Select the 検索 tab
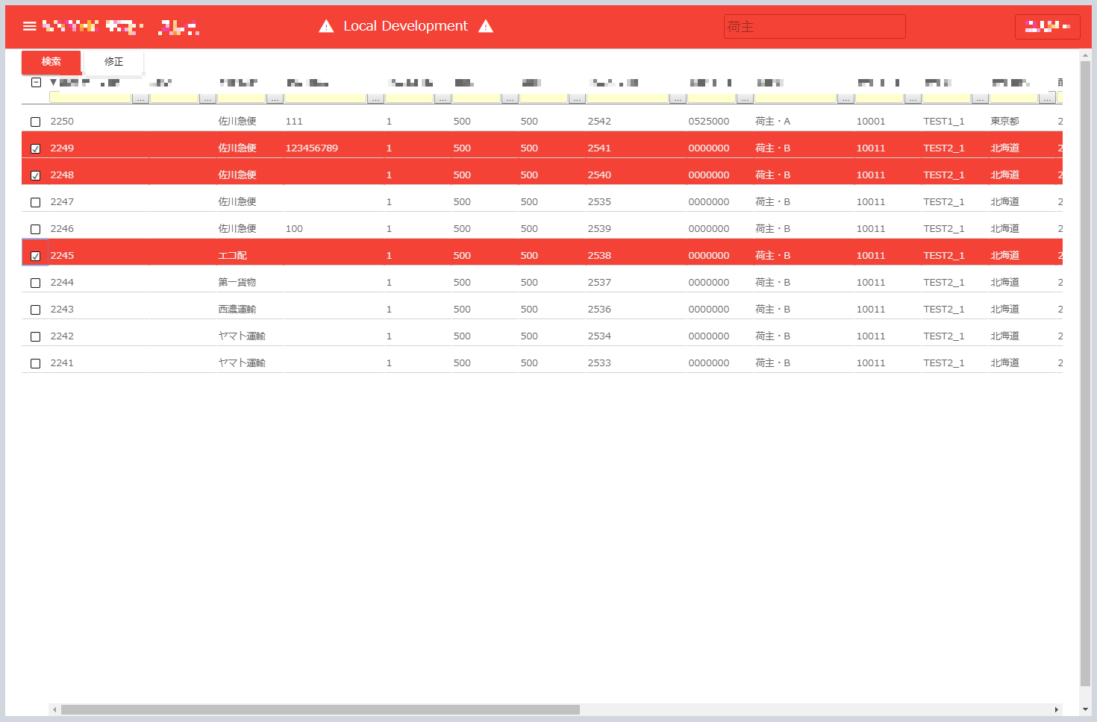This screenshot has width=1097, height=722. pyautogui.click(x=51, y=62)
